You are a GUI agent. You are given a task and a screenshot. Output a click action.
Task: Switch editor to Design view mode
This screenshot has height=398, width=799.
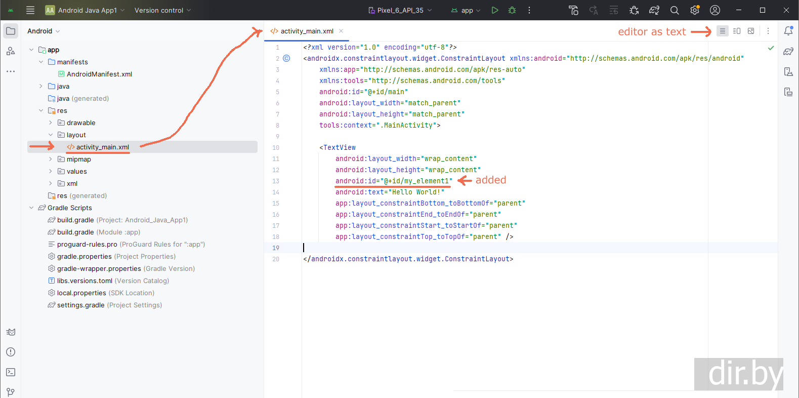[751, 31]
